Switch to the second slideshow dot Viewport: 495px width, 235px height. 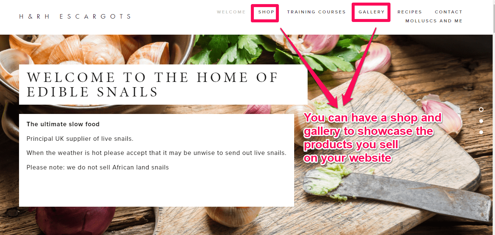pos(481,121)
